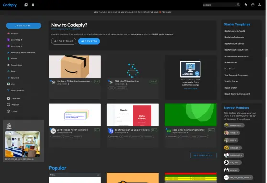Open Html and CSS animation amazon title
The height and width of the screenshot is (183, 267).
(75, 81)
